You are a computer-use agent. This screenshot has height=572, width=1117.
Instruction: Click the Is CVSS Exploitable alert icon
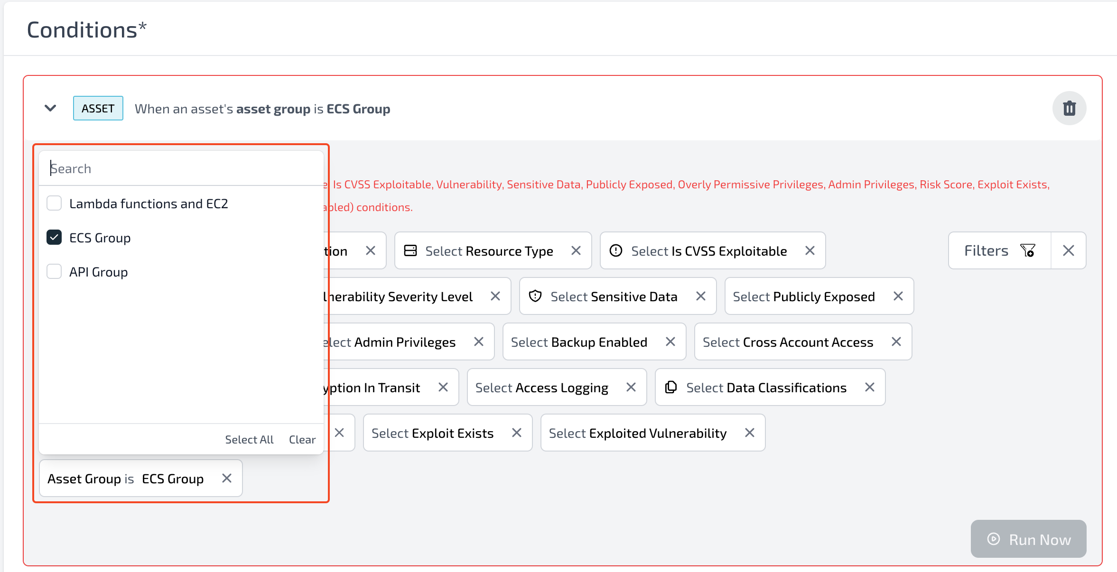click(x=616, y=250)
